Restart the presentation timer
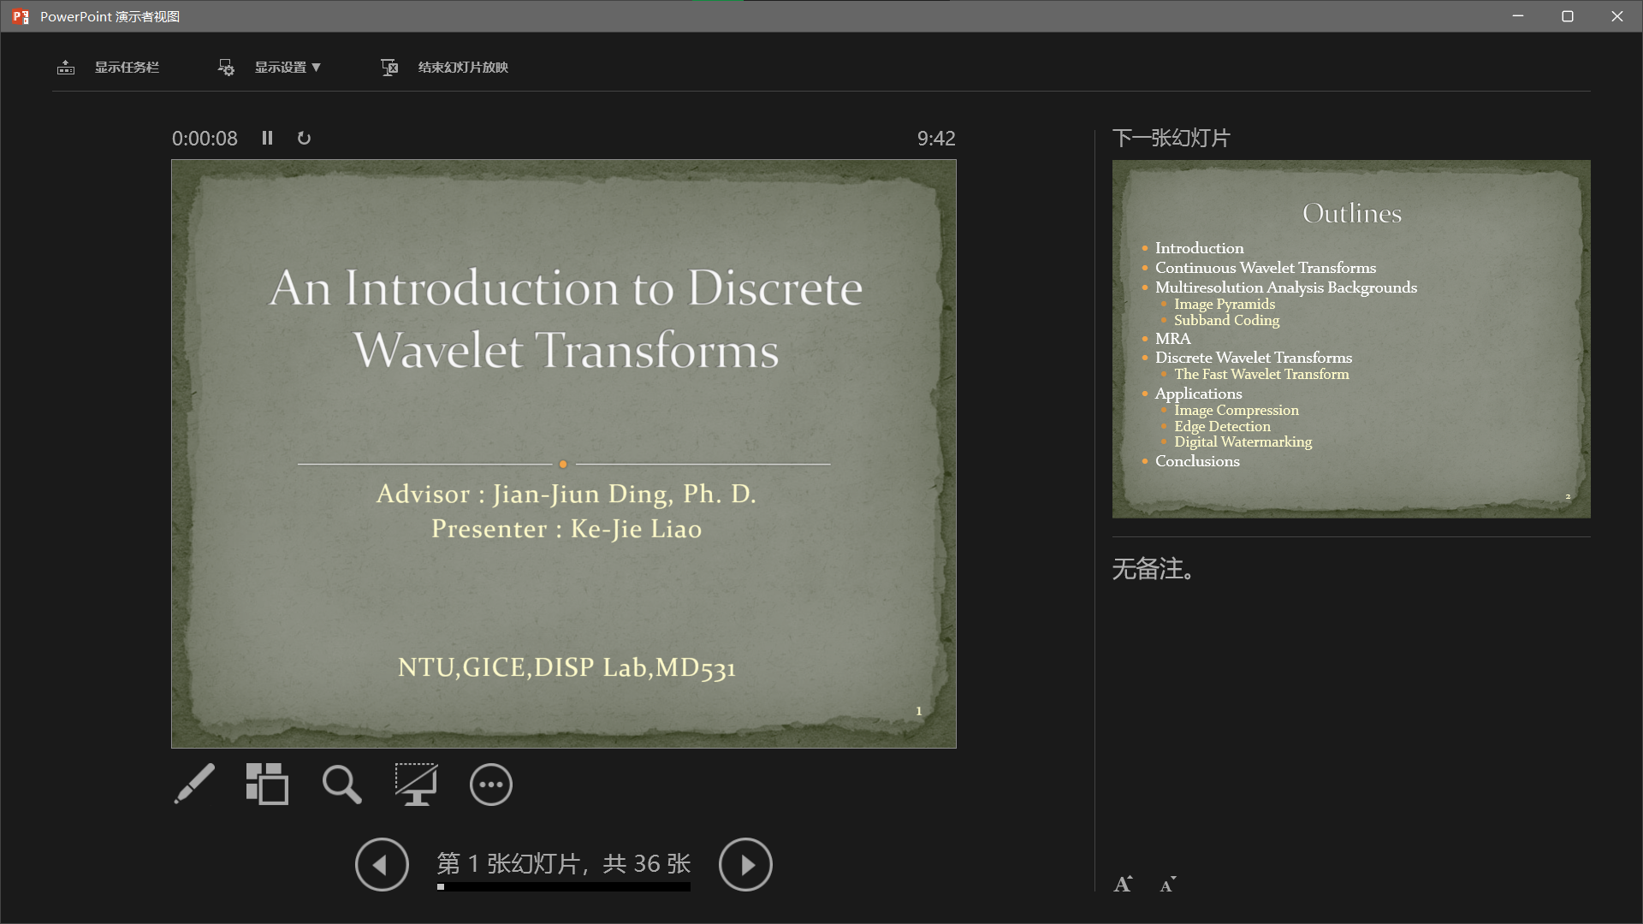 (x=304, y=138)
